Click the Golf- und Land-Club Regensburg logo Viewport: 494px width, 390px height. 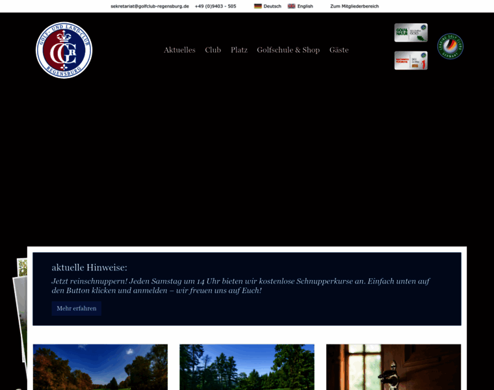pyautogui.click(x=64, y=50)
